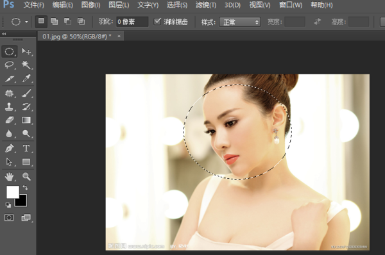The image size is (385, 255).
Task: Click the black background color swatch
Action: click(23, 202)
